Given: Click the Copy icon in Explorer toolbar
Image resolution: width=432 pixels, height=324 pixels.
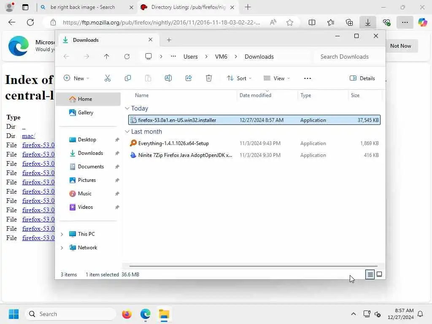Looking at the screenshot, I should 128,78.
